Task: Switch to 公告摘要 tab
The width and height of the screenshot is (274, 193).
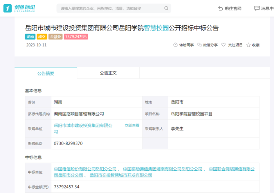Action: (x=46, y=73)
